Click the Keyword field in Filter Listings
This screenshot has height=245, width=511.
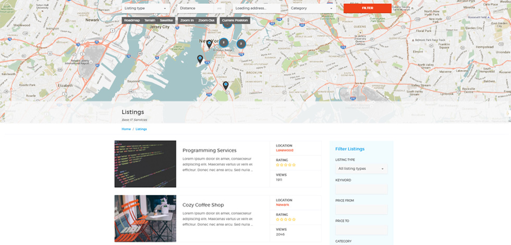pos(361,189)
